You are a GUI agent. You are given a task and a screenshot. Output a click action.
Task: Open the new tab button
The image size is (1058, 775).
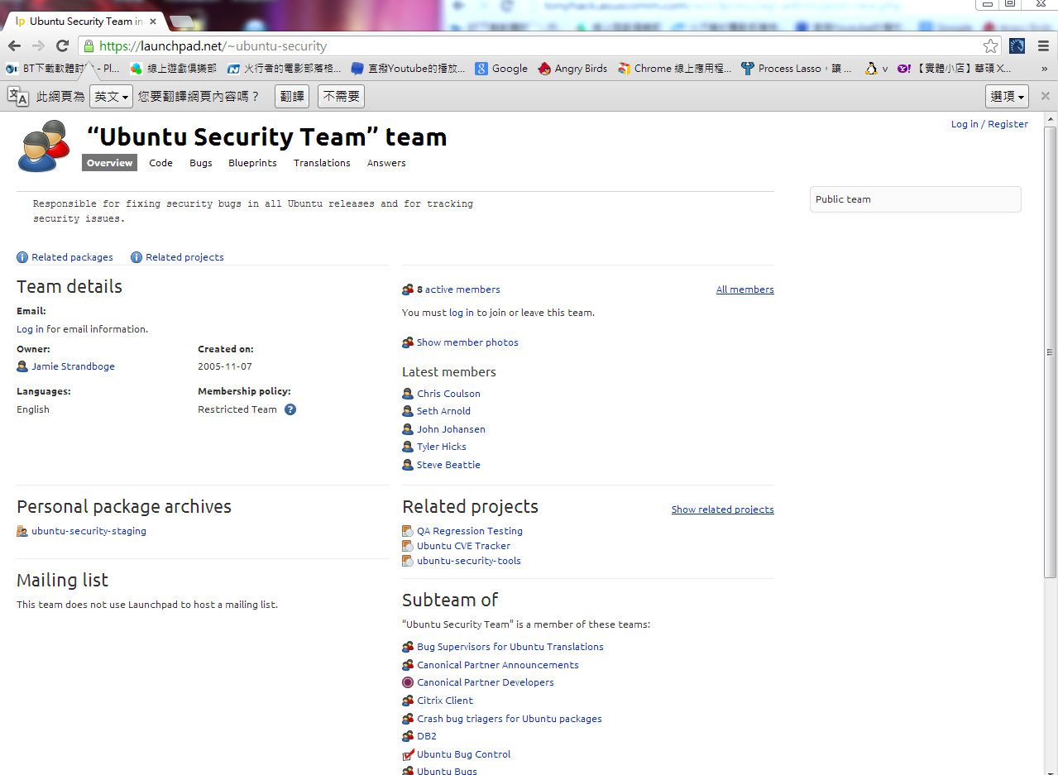coord(180,22)
